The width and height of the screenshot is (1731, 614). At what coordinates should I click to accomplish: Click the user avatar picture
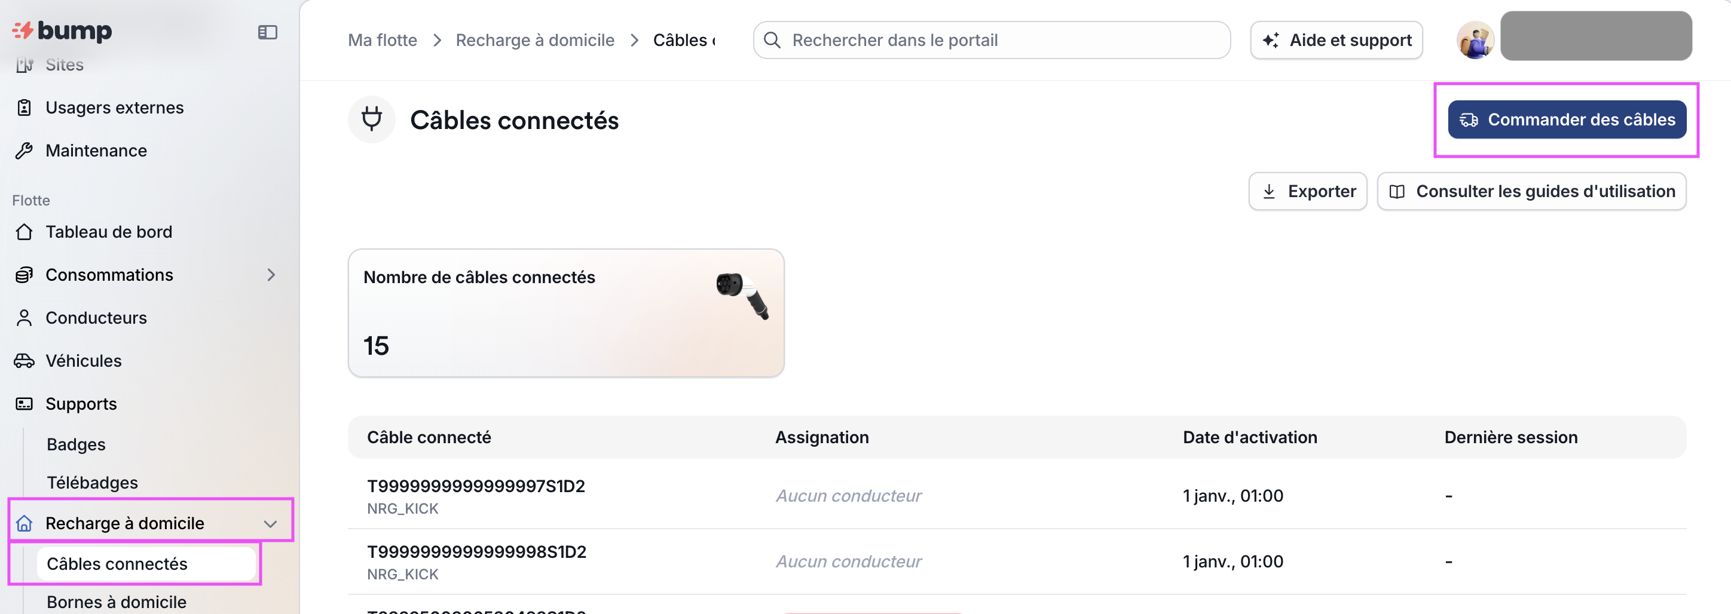pos(1475,40)
